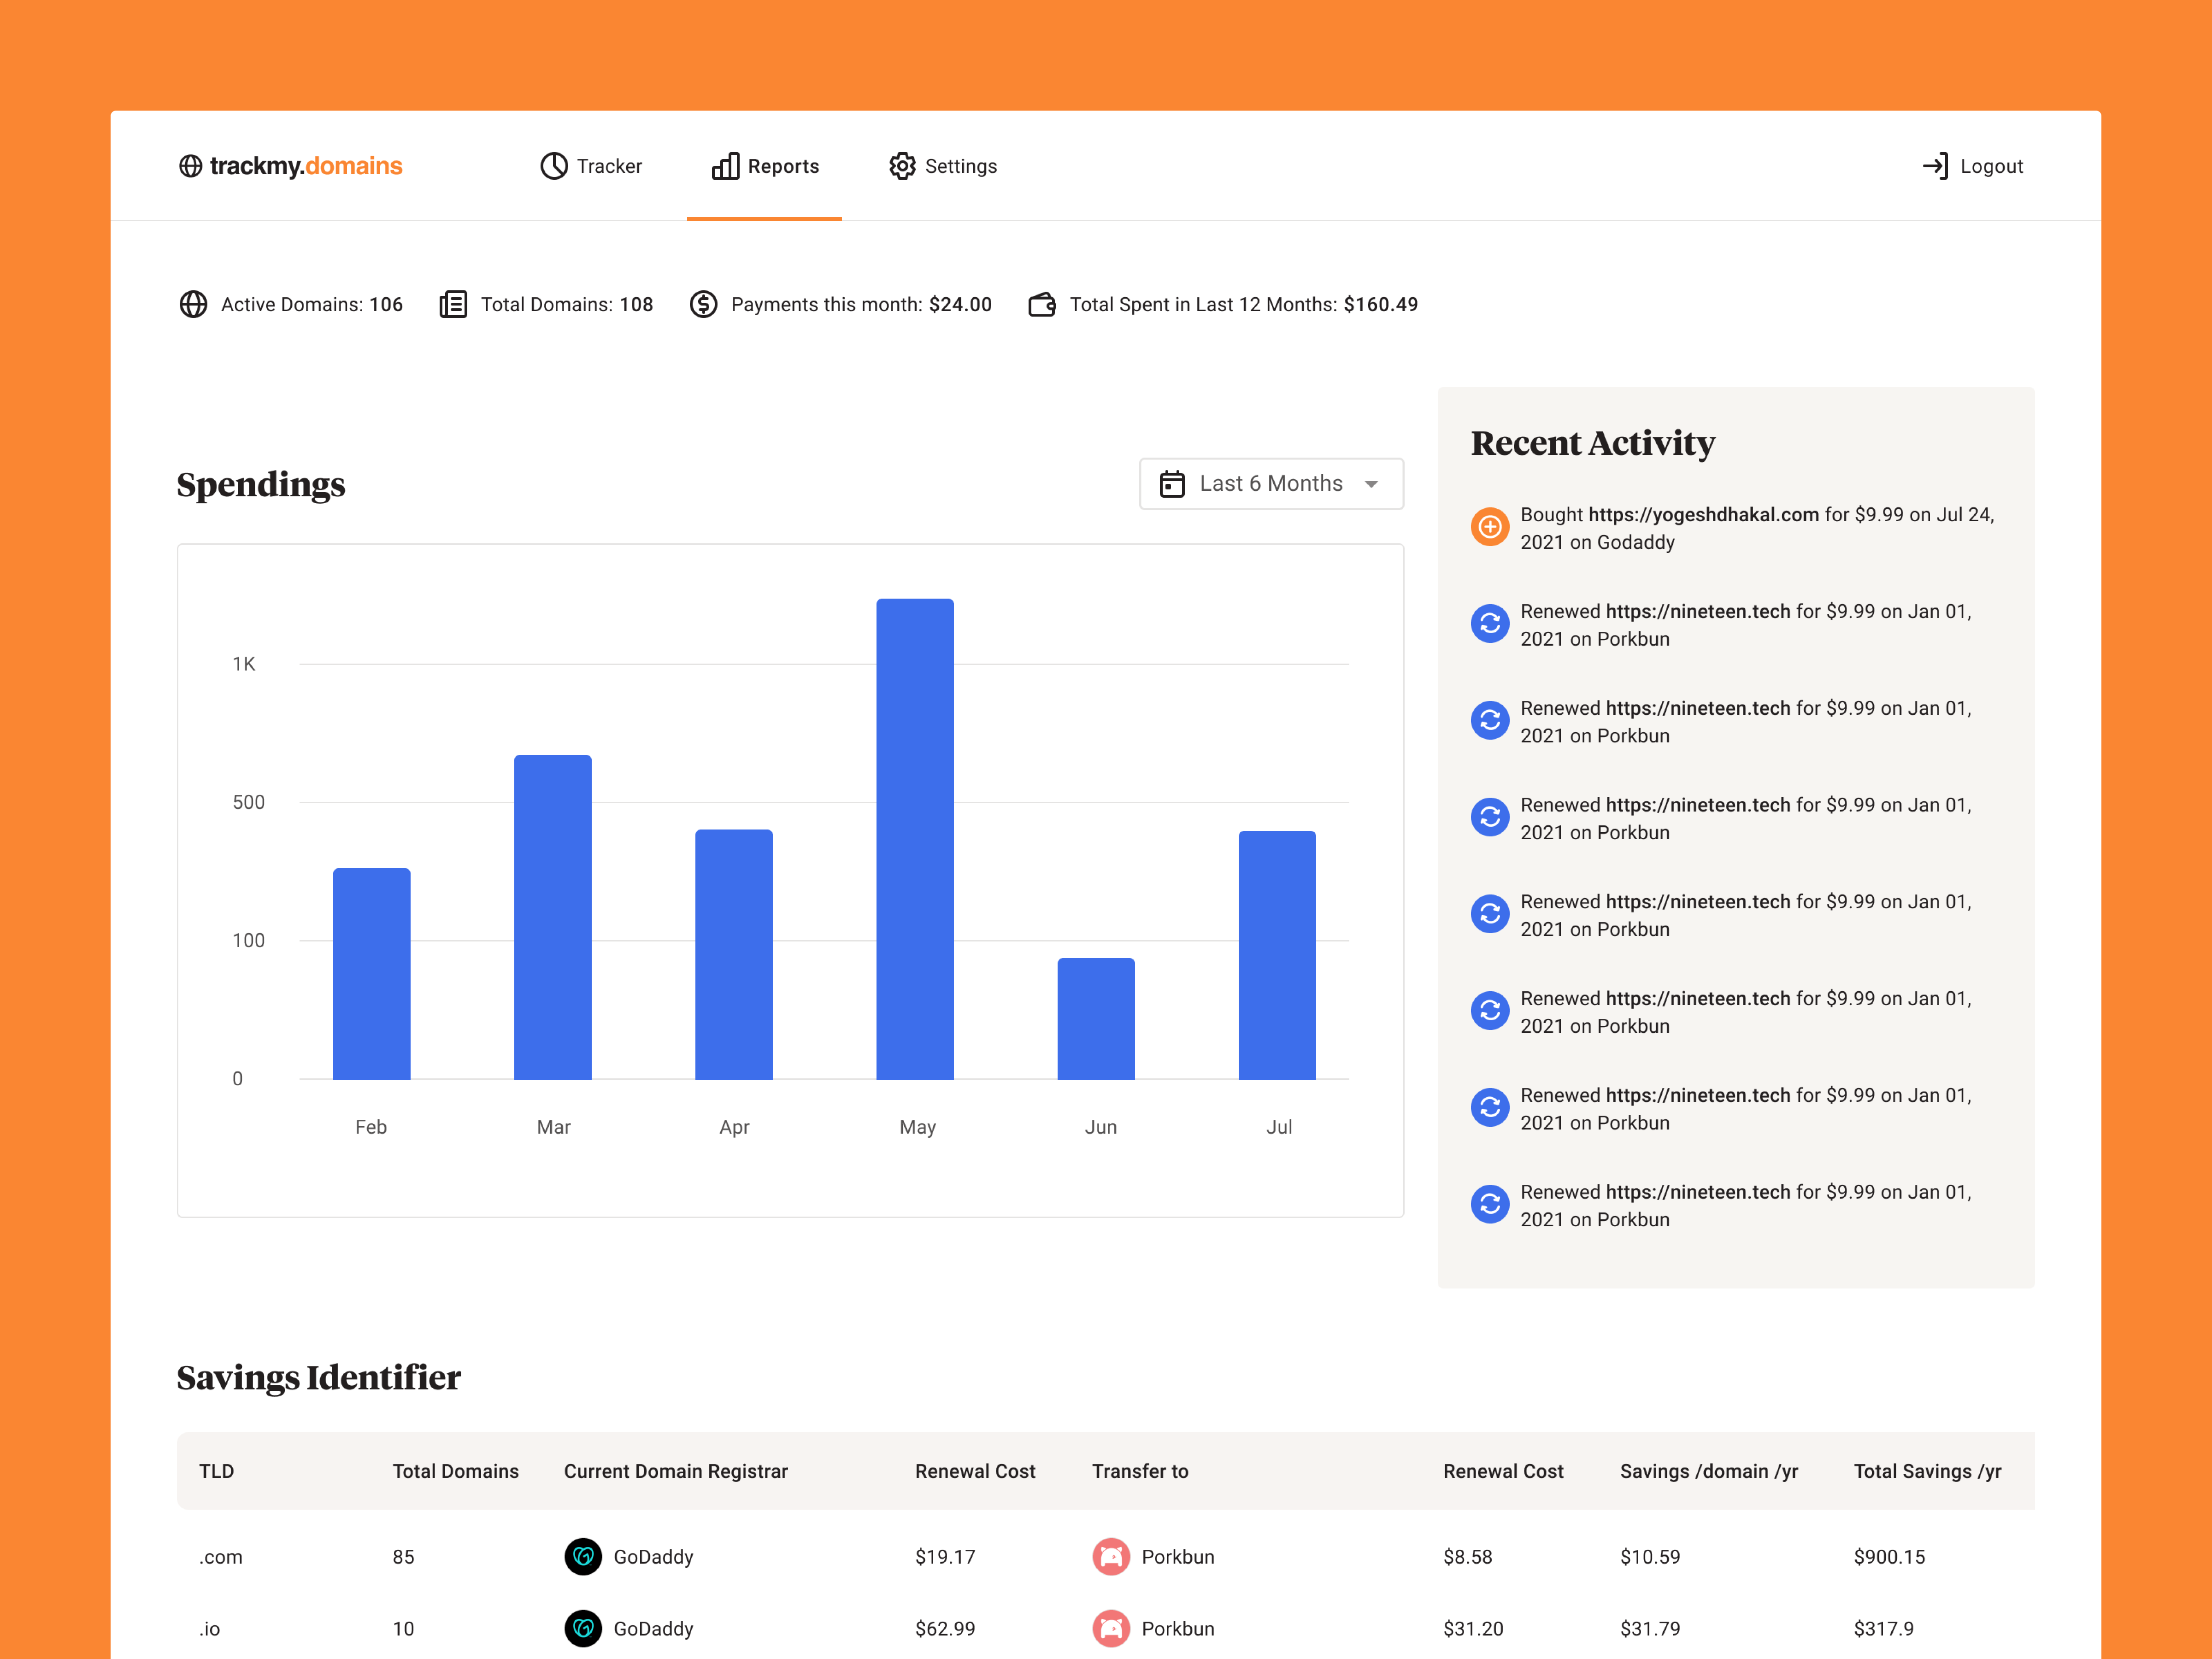Viewport: 2212px width, 1659px height.
Task: Click the Total Savings /yr column header
Action: [1927, 1471]
